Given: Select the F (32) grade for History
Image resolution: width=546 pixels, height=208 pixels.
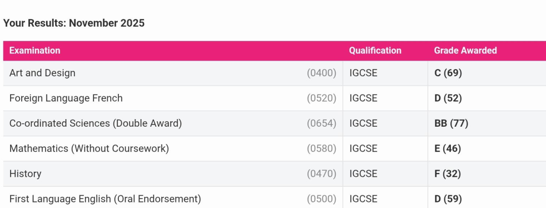Looking at the screenshot, I should tap(447, 174).
